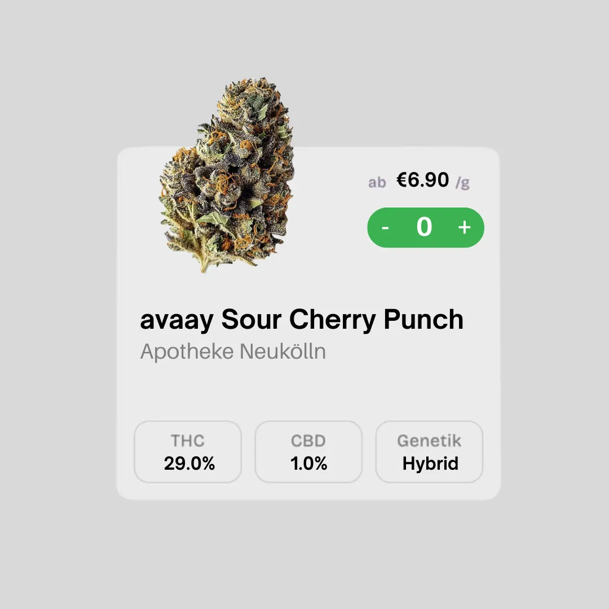Click the word 'Cherry' in product title
Image resolution: width=609 pixels, height=609 pixels.
pyautogui.click(x=333, y=320)
